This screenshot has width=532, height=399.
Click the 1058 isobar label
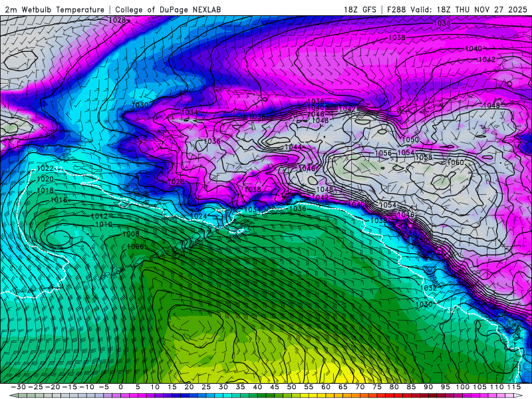point(424,157)
